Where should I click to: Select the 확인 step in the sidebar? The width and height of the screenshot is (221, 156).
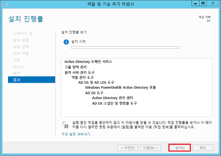(16, 73)
